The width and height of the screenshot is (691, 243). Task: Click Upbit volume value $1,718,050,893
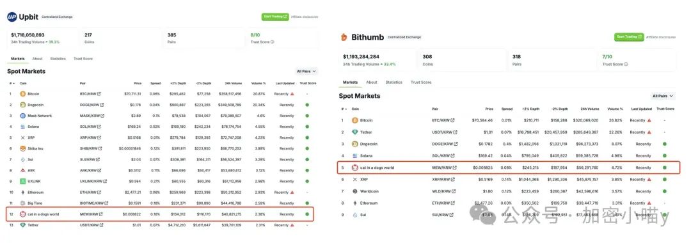(28, 35)
